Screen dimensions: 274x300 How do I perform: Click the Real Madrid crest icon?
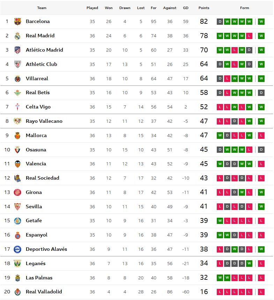click(x=17, y=36)
